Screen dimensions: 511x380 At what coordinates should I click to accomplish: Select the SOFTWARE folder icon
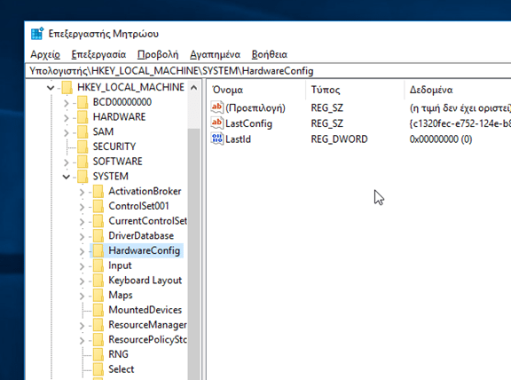pyautogui.click(x=83, y=162)
